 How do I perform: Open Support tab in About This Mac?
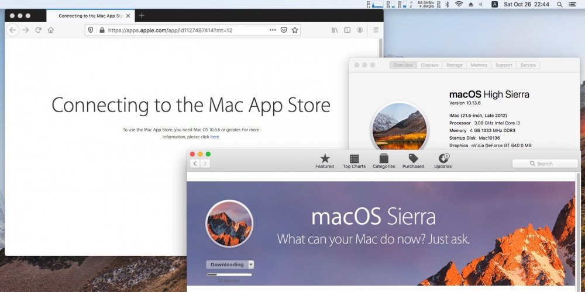[x=504, y=65]
